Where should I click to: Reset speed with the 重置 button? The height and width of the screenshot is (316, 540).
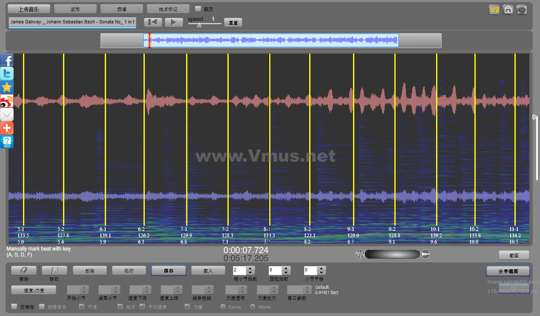click(x=233, y=23)
